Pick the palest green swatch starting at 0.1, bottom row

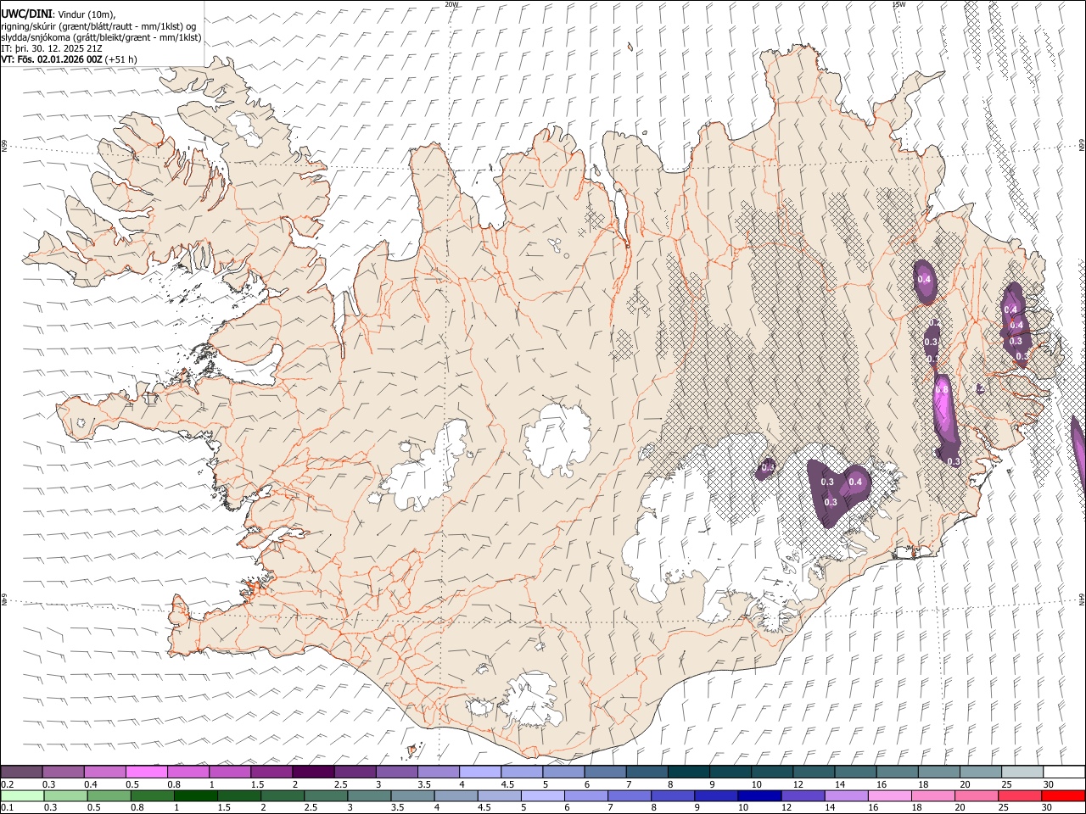[22, 795]
